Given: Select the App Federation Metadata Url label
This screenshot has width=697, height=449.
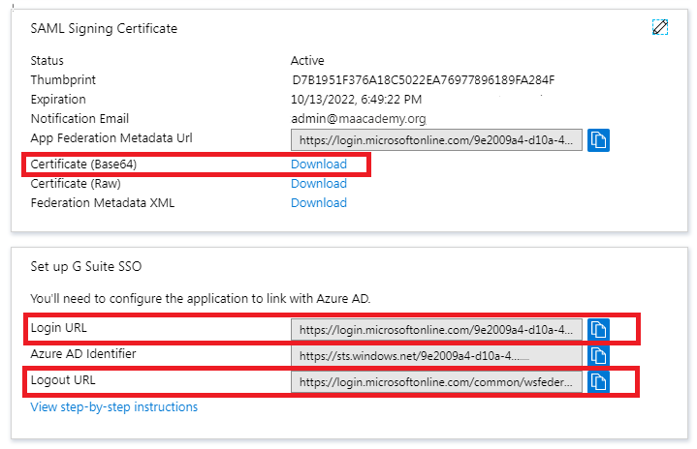Looking at the screenshot, I should pyautogui.click(x=111, y=138).
